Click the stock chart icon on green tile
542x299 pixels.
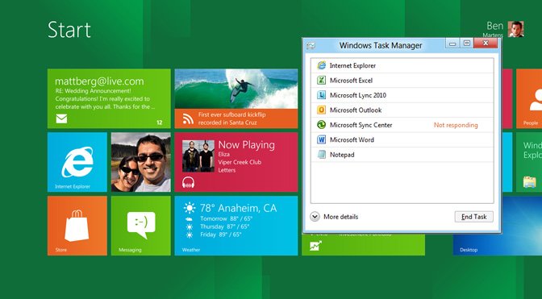tap(315, 246)
